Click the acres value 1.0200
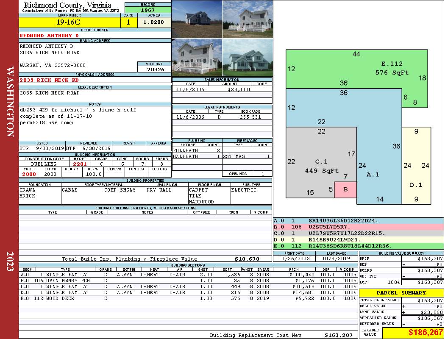Image resolution: width=445 pixels, height=339 pixels. pos(154,22)
